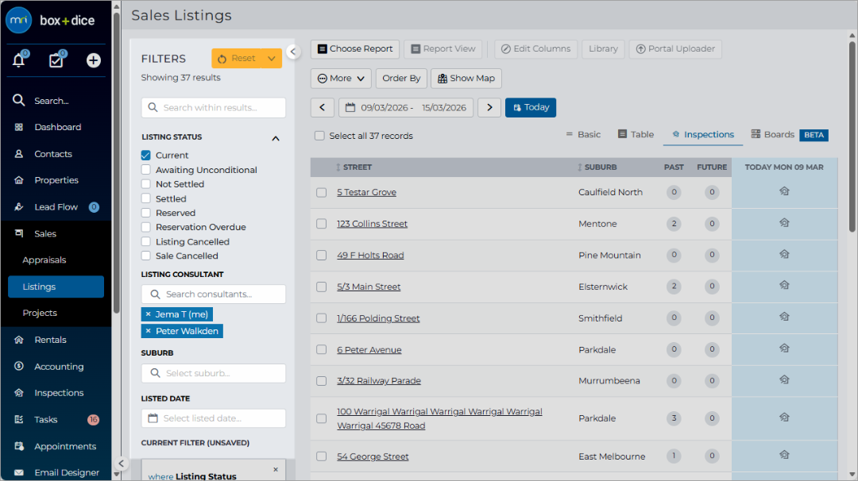Viewport: 858px width, 481px height.
Task: Click Choose Report button
Action: [x=355, y=48]
